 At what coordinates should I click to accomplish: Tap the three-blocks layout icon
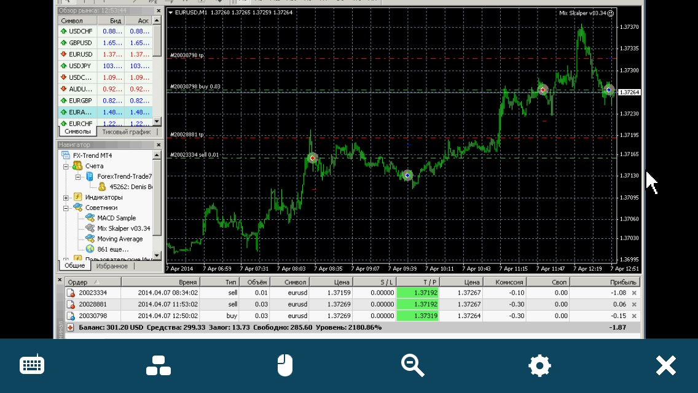[159, 365]
